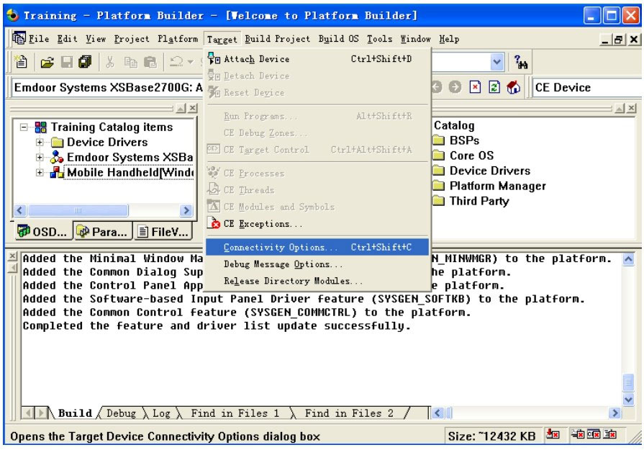Open the dropdown arrow beside the help icon
This screenshot has height=450, width=644.
[x=497, y=63]
